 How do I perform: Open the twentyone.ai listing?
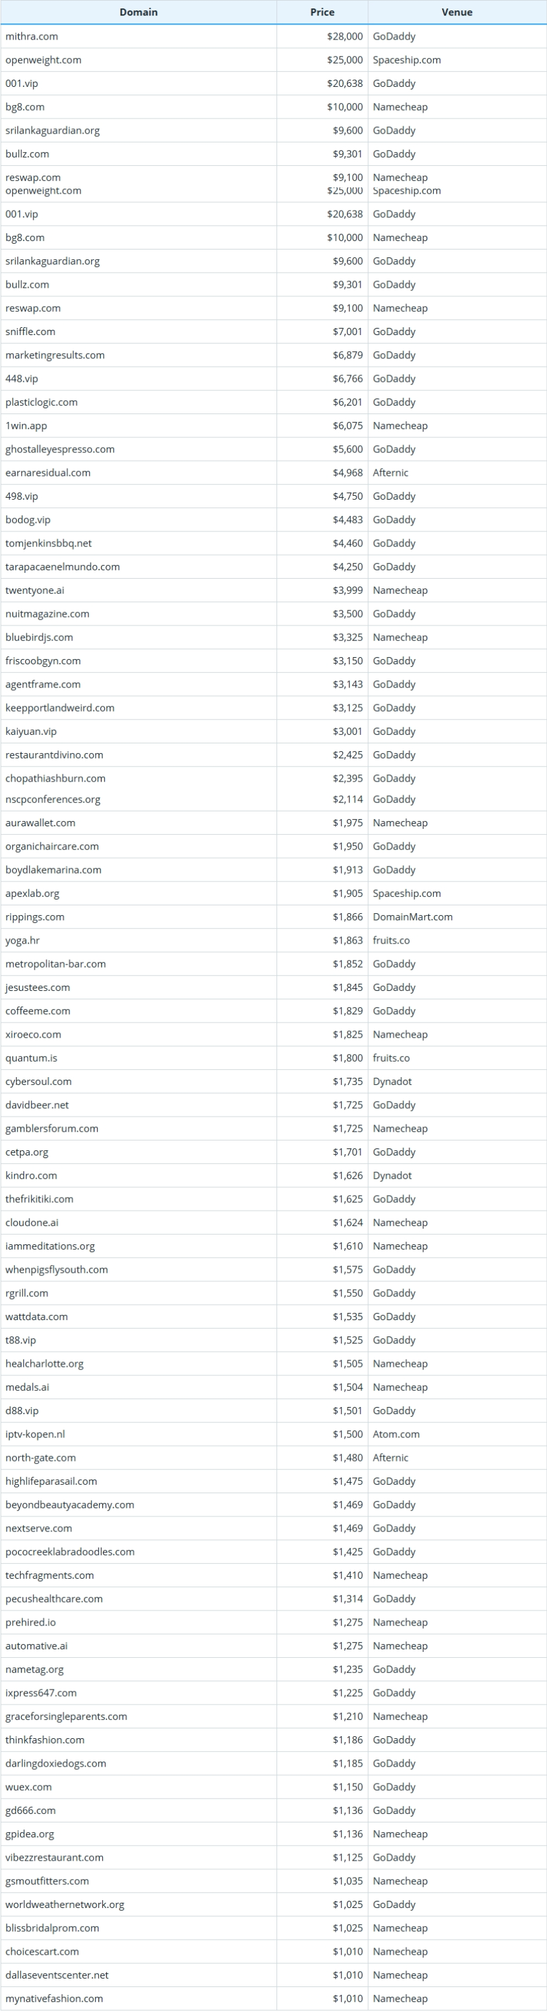35,590
